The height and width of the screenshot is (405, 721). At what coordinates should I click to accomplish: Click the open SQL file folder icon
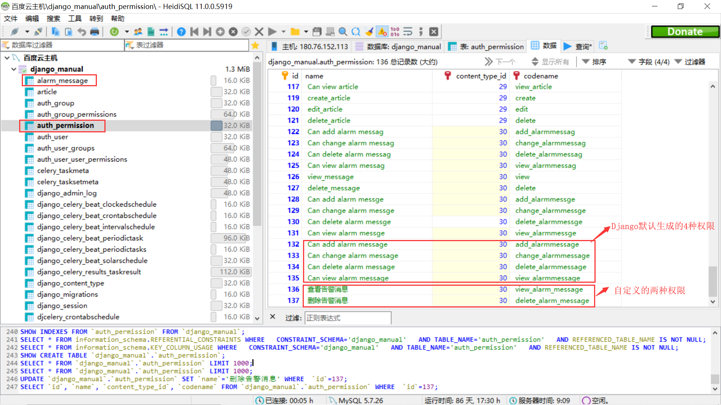(x=295, y=32)
